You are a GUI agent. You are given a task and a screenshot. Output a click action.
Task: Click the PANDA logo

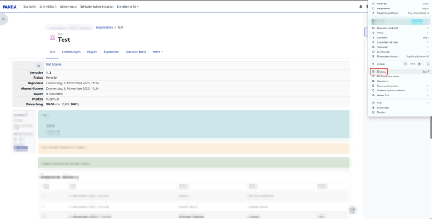pos(9,6)
